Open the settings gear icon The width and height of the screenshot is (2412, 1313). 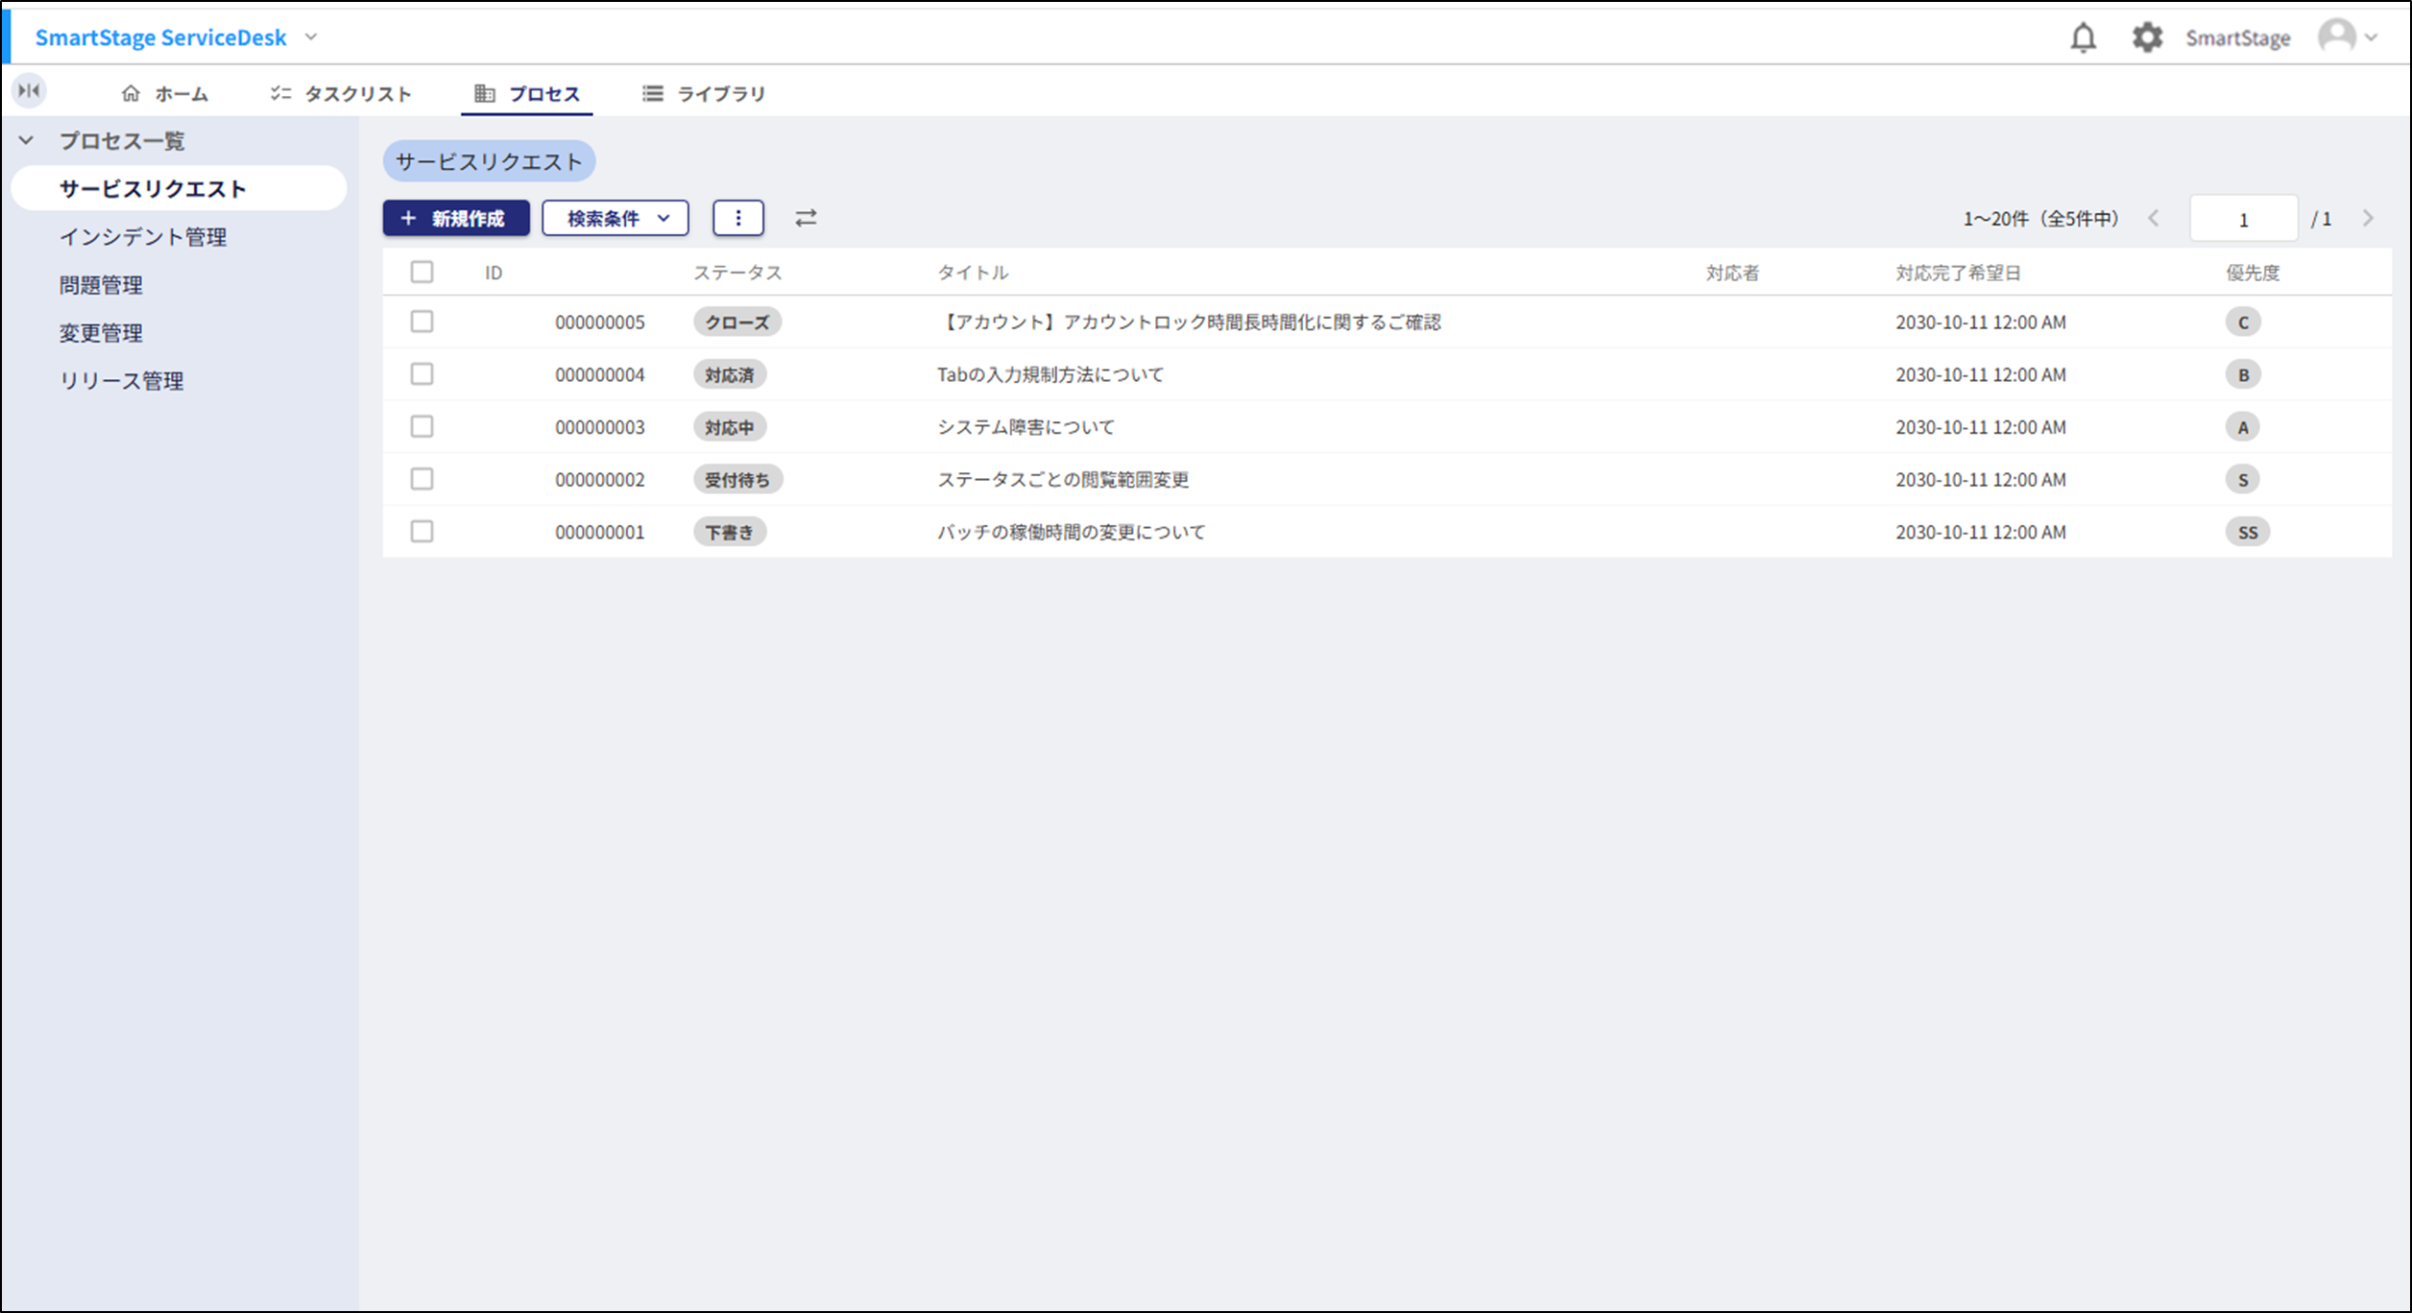(2146, 37)
